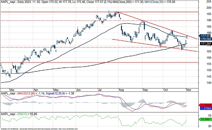Click the 185 price axis label

[x=209, y=26]
